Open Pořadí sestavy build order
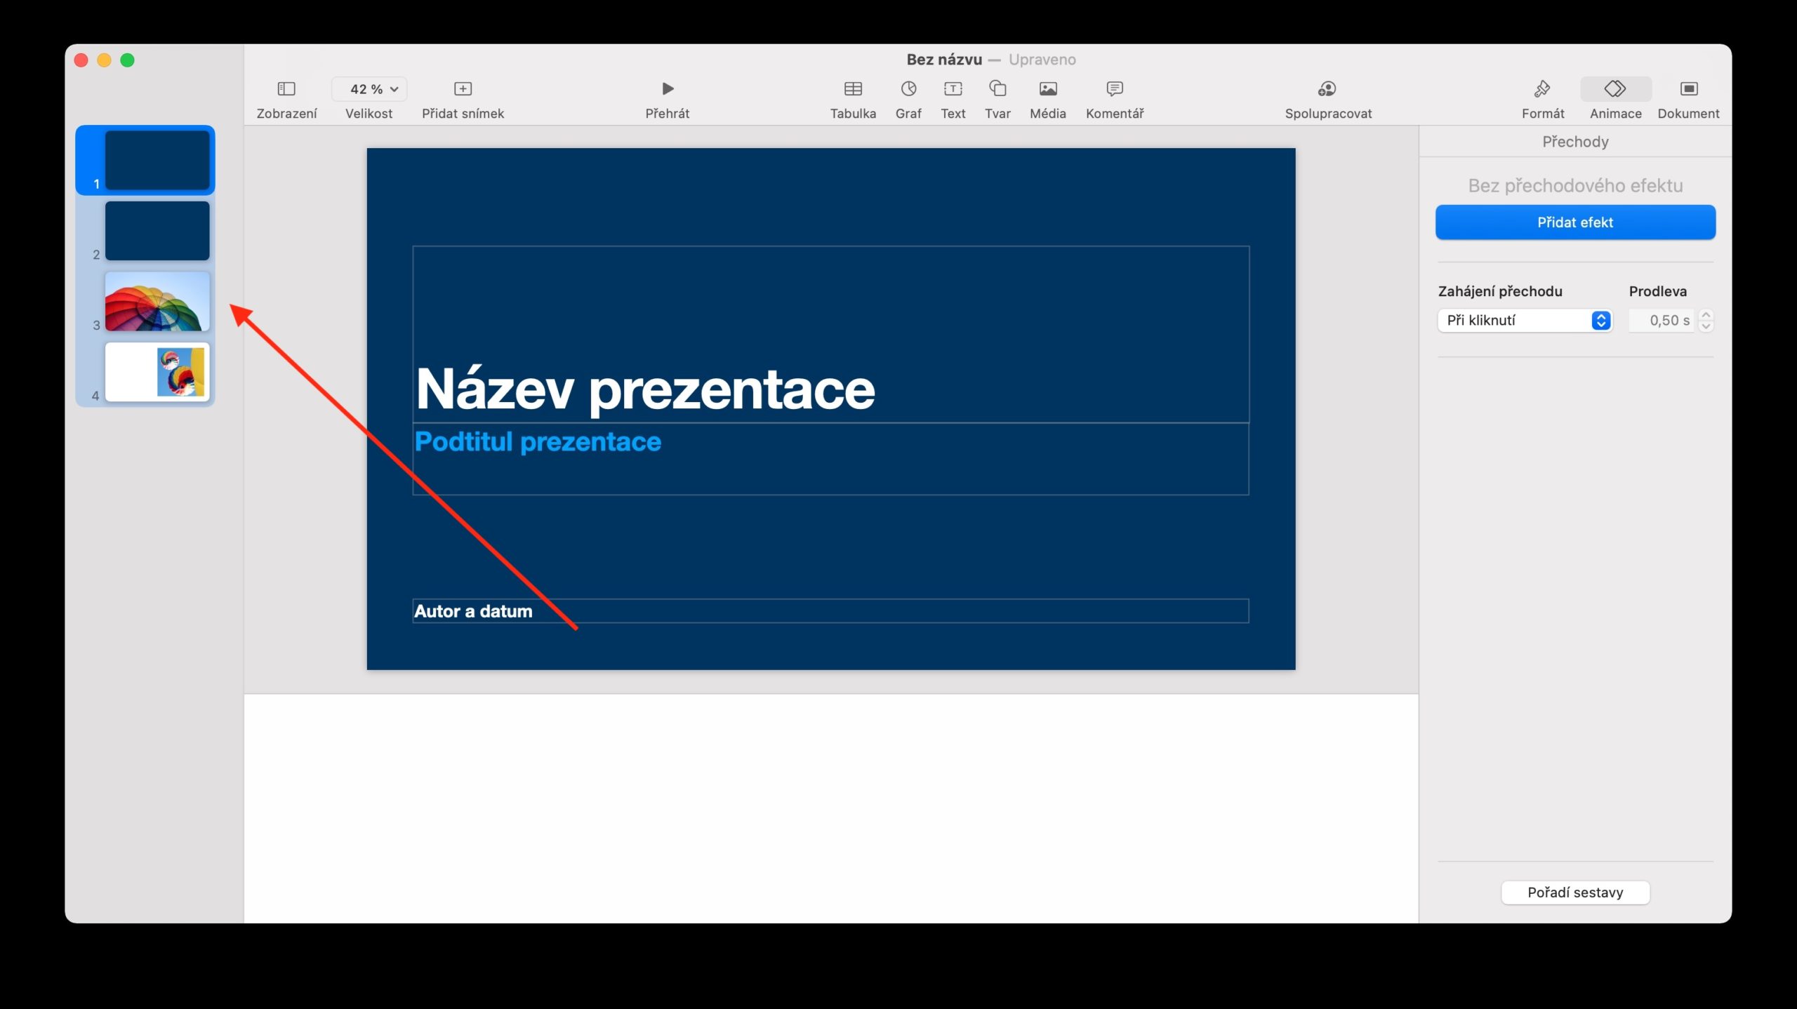1797x1009 pixels. click(x=1575, y=892)
